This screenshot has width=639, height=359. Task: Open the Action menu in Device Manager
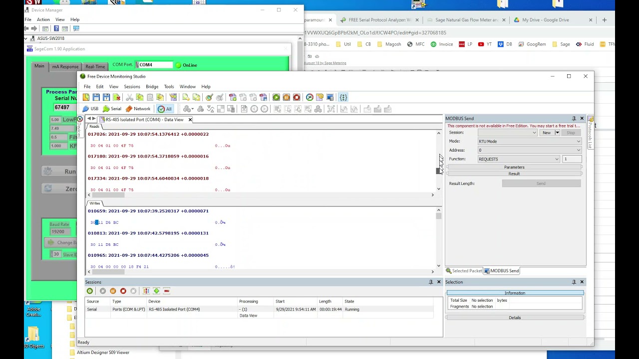pyautogui.click(x=43, y=19)
